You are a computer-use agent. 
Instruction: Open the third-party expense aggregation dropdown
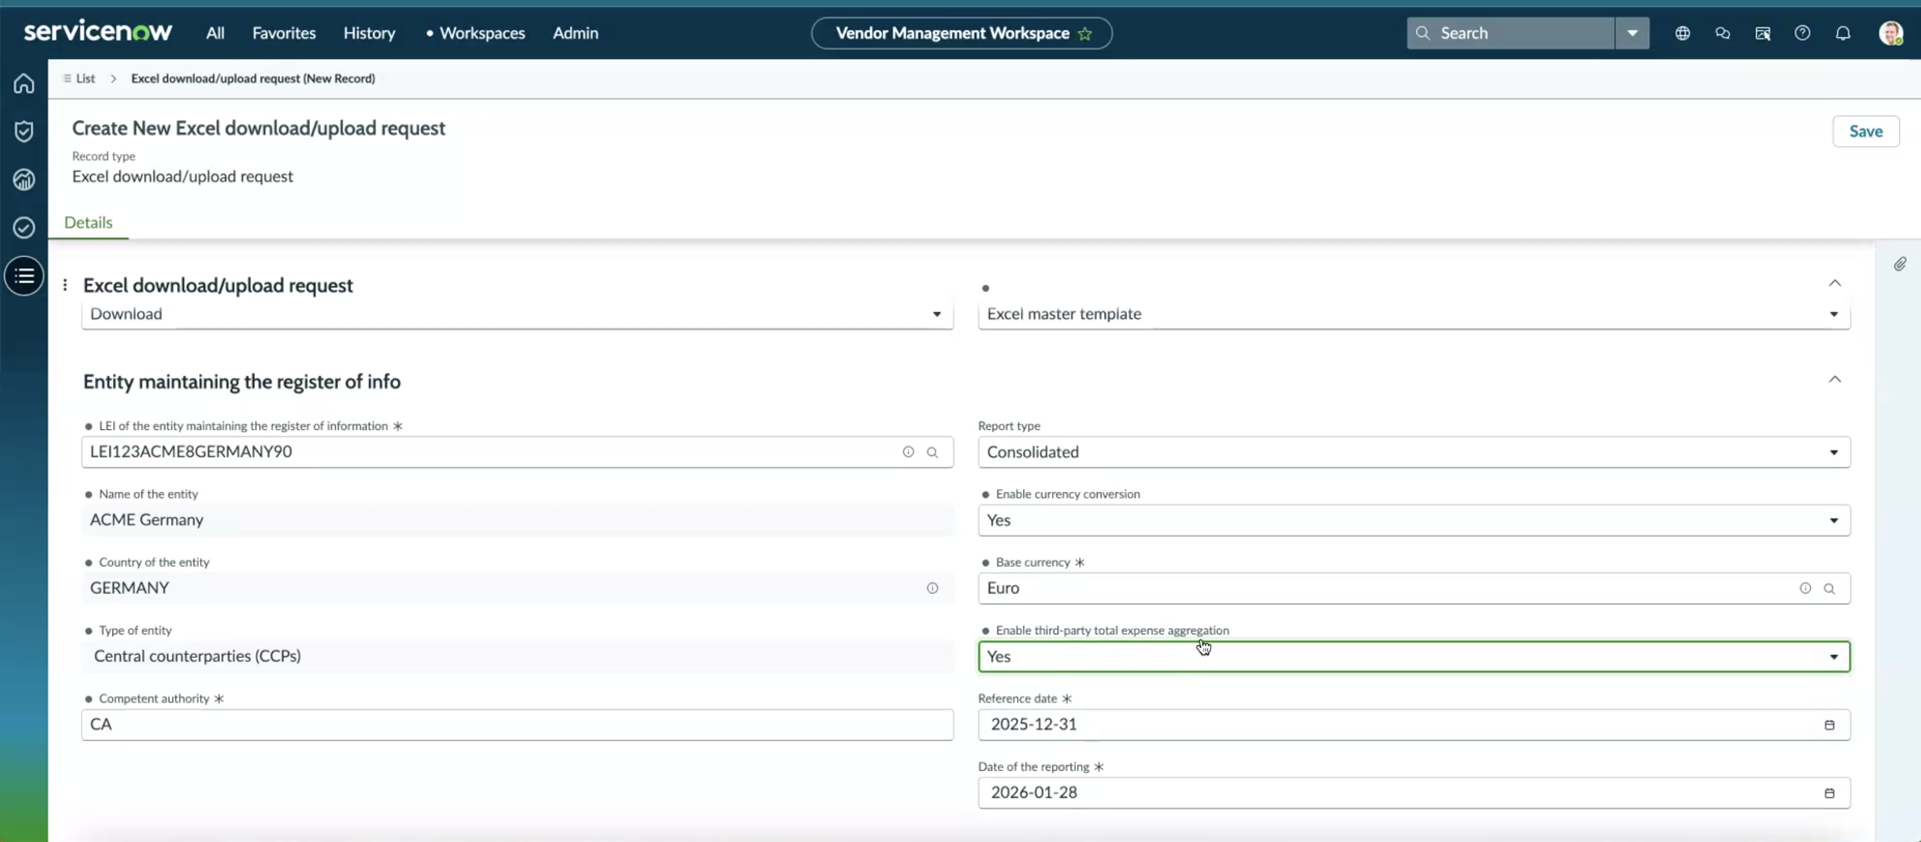coord(1414,657)
